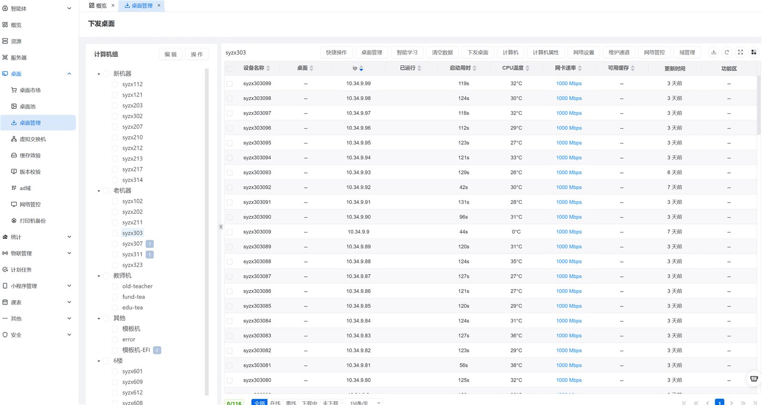Close the 桌面管理 tab
The height and width of the screenshot is (405, 762).
[x=159, y=5]
